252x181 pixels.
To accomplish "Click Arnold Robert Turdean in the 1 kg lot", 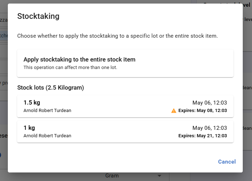I will 47,136.
